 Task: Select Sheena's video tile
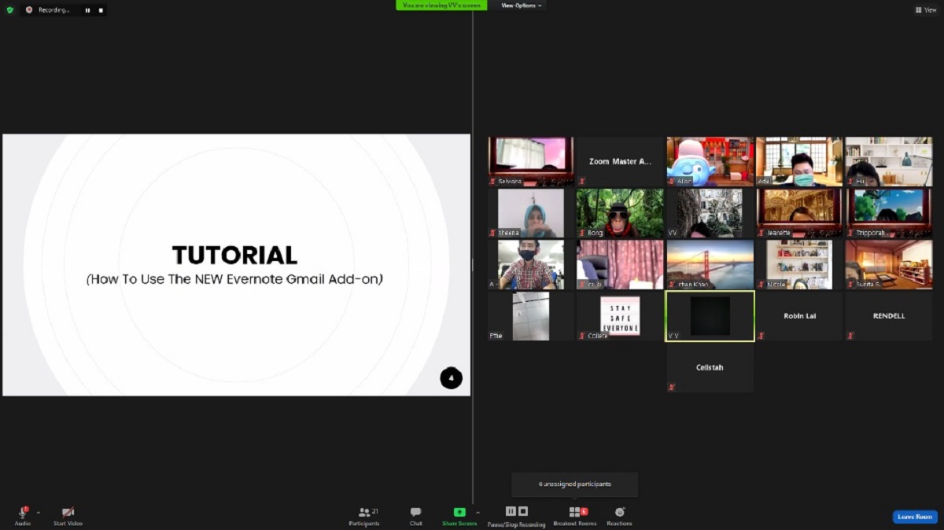pos(531,213)
